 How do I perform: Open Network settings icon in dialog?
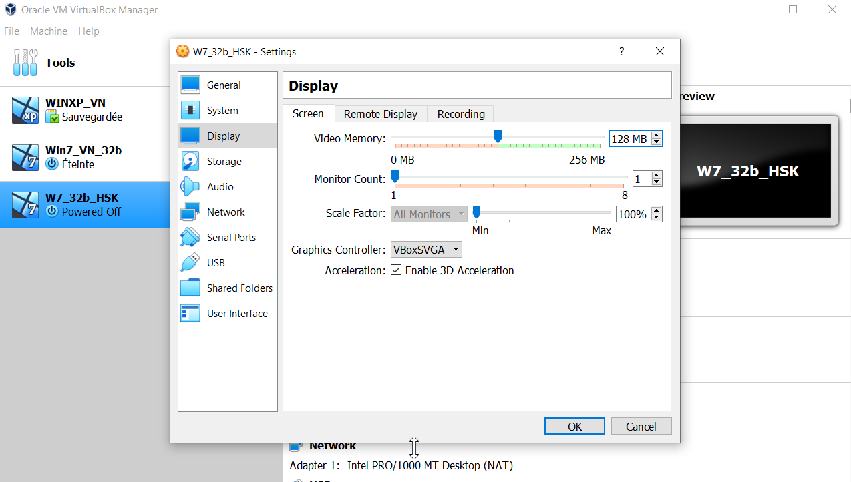click(190, 212)
